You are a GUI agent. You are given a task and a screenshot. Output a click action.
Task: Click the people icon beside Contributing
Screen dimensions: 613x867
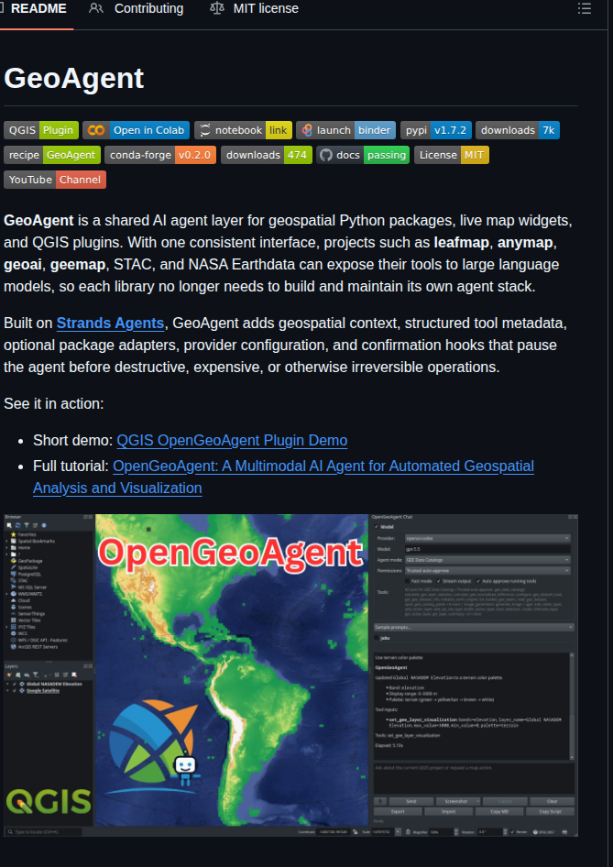coord(96,8)
